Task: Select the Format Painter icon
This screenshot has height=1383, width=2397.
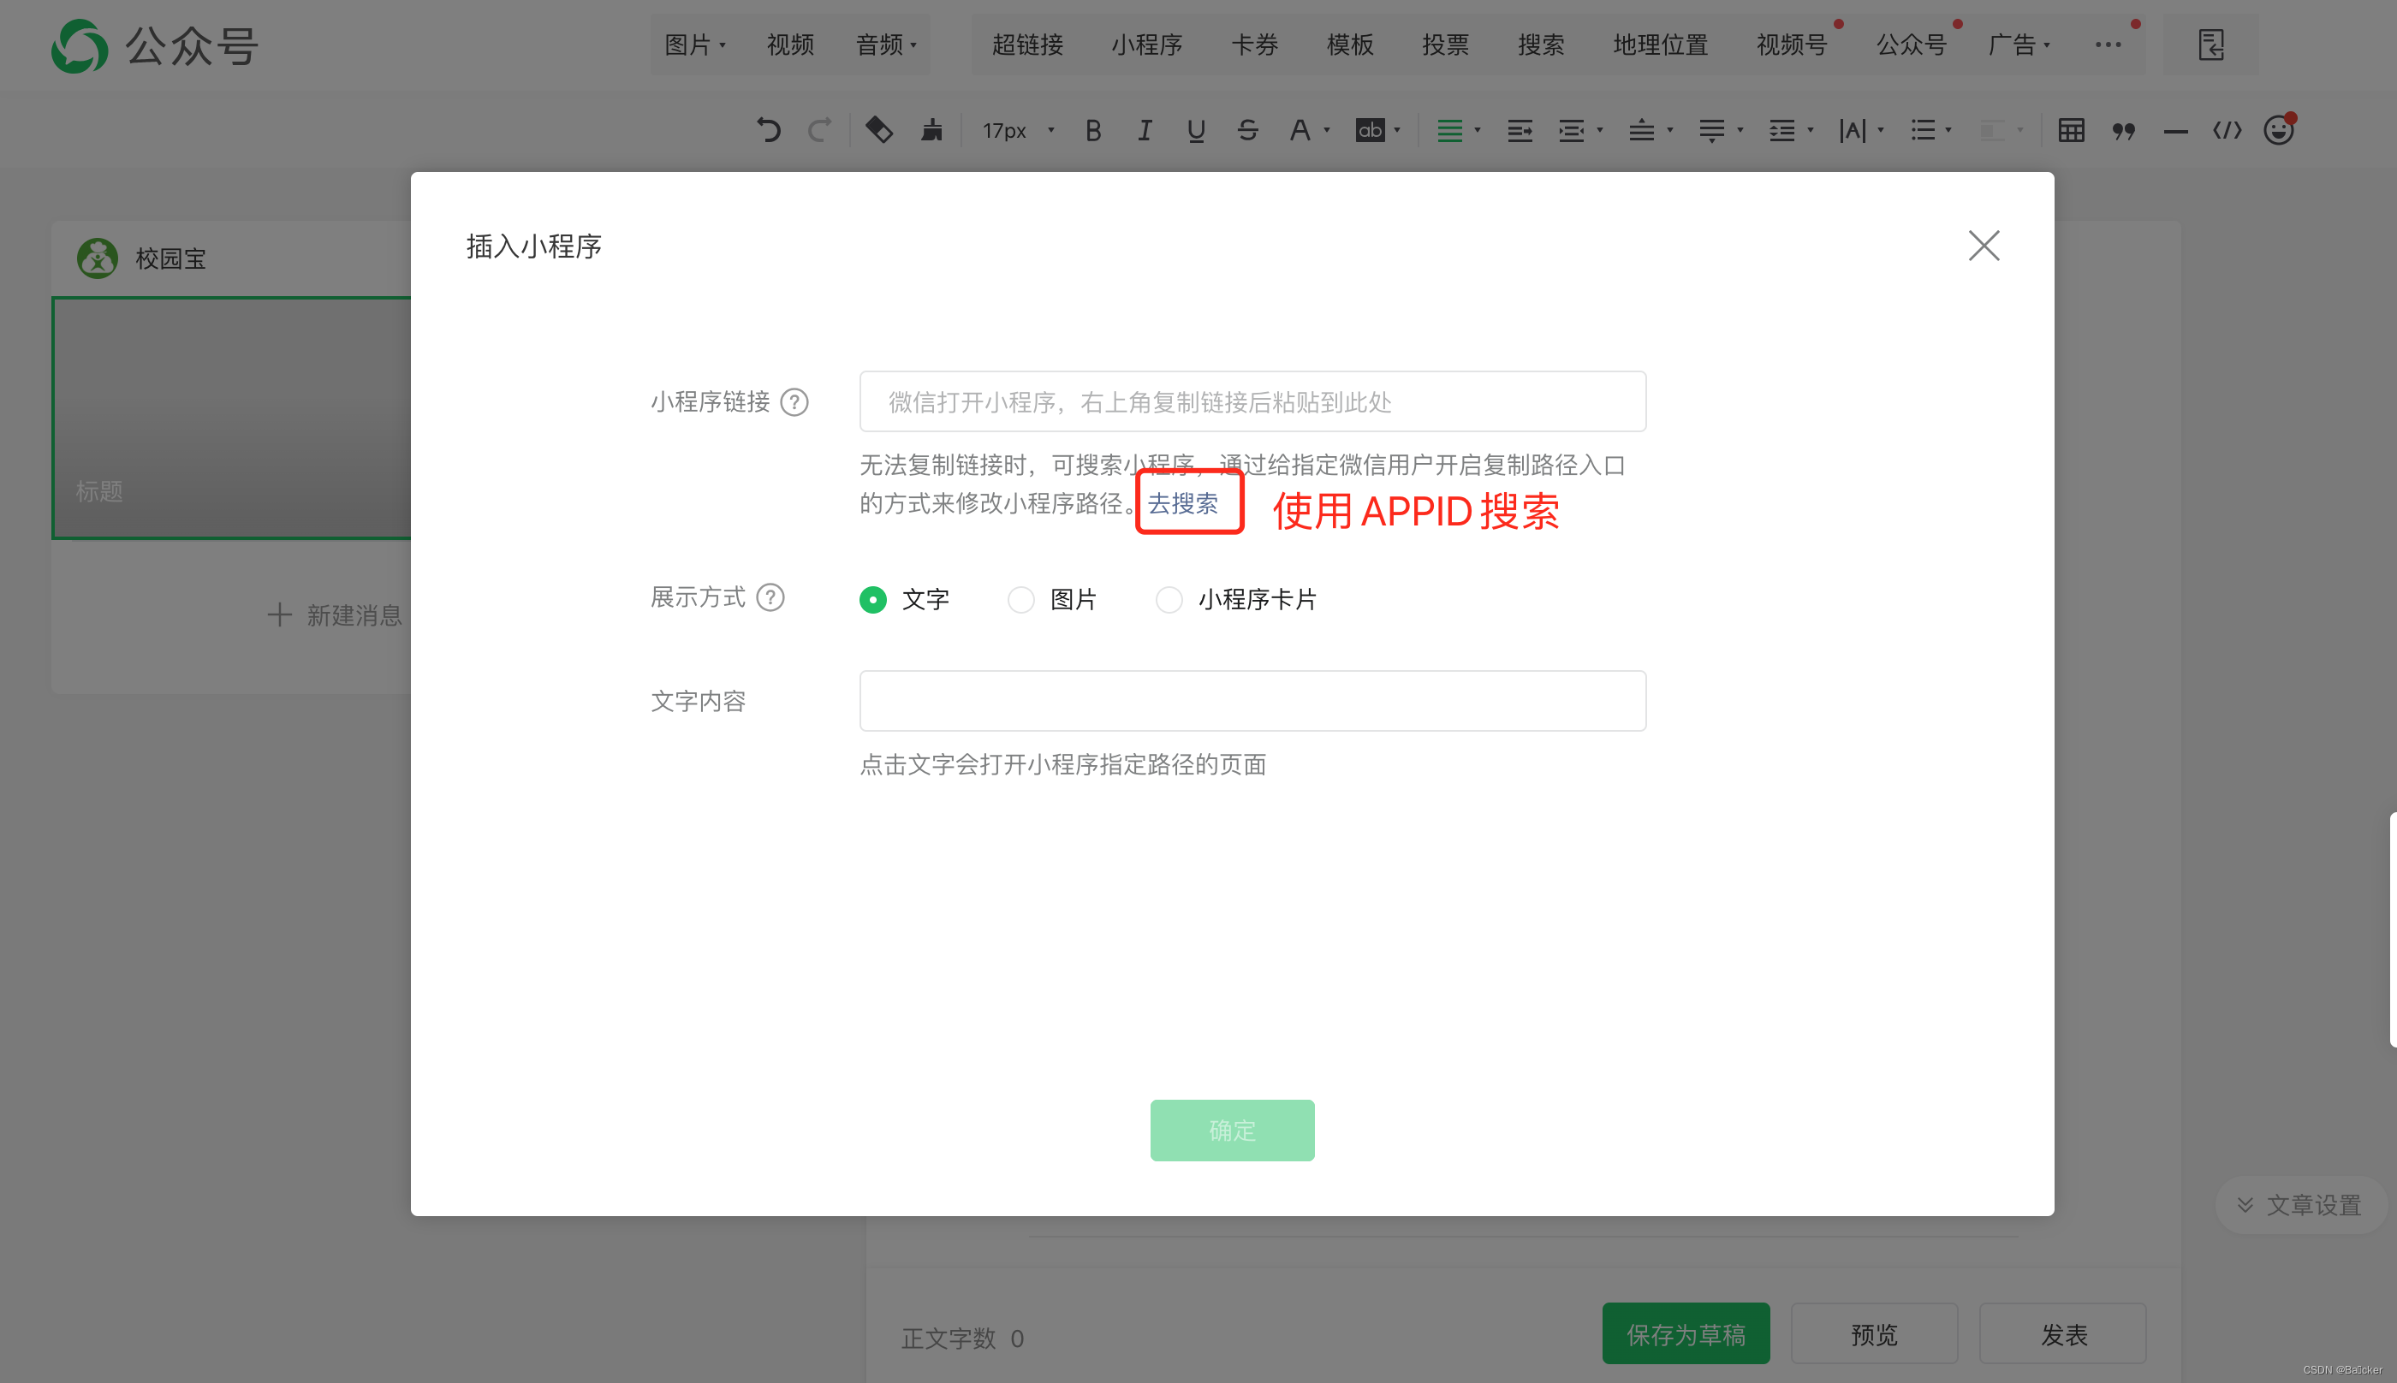Action: [x=932, y=130]
